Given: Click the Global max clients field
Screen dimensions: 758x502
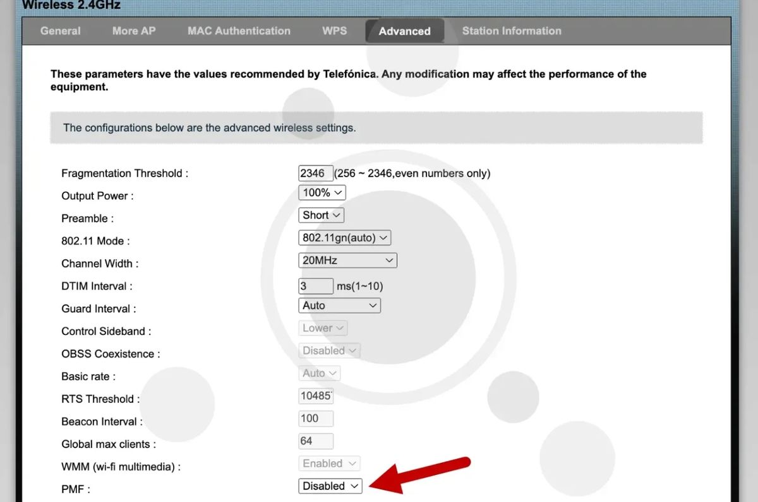Looking at the screenshot, I should click(315, 441).
